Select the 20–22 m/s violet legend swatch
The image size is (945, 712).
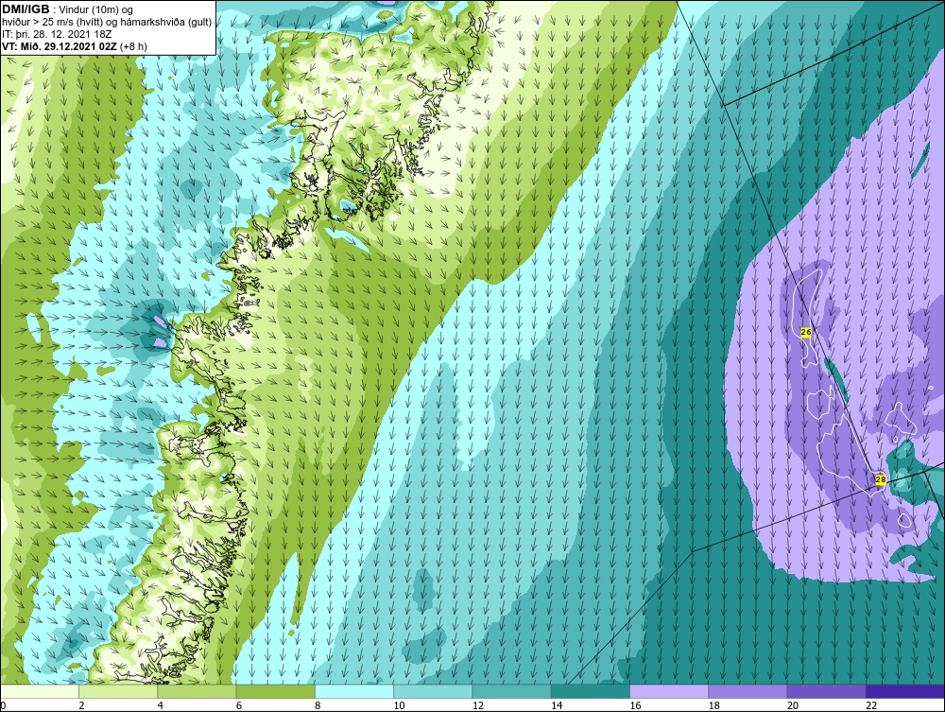point(826,691)
